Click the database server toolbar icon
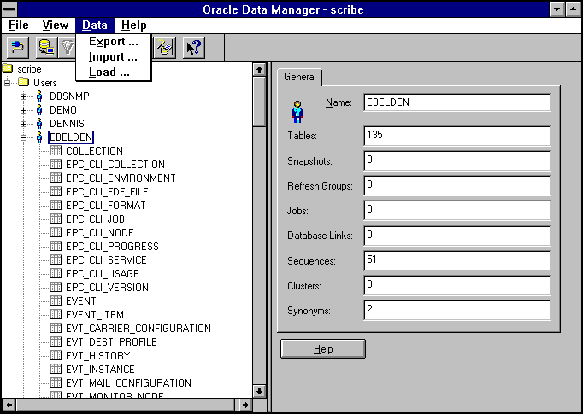583x414 pixels. [x=45, y=47]
